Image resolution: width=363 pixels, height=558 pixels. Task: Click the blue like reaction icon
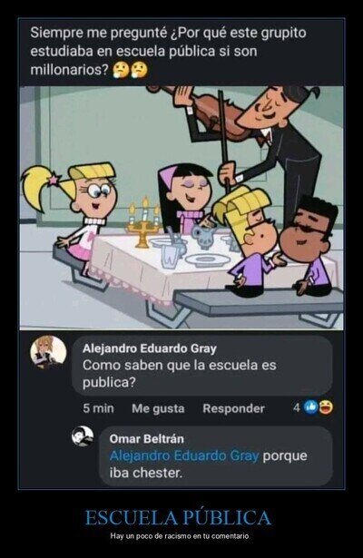tap(310, 407)
